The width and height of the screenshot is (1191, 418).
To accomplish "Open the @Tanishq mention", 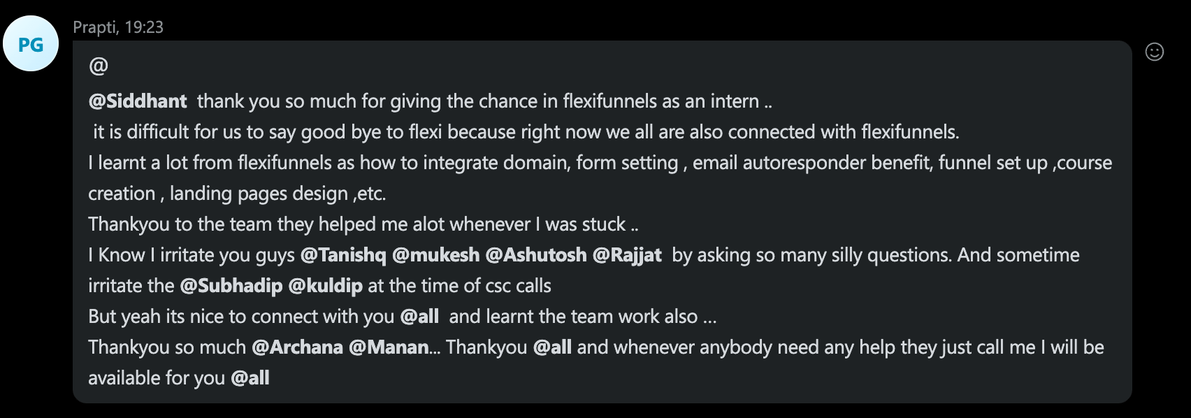I will coord(343,255).
